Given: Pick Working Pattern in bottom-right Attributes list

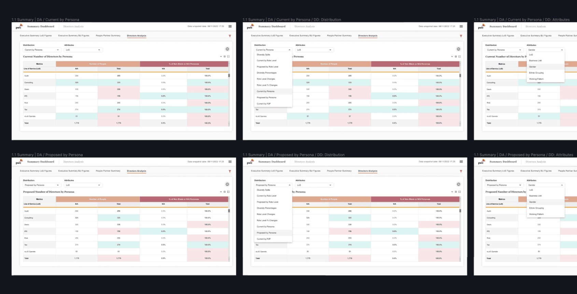Looking at the screenshot, I should (x=536, y=214).
